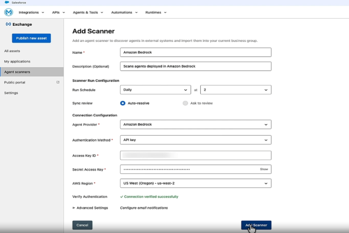Screen dimensions: 349x233
Task: Click the Publish new asset button
Action: pyautogui.click(x=31, y=38)
